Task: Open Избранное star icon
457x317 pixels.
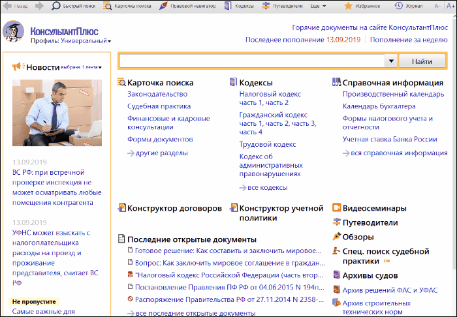Action: point(348,6)
